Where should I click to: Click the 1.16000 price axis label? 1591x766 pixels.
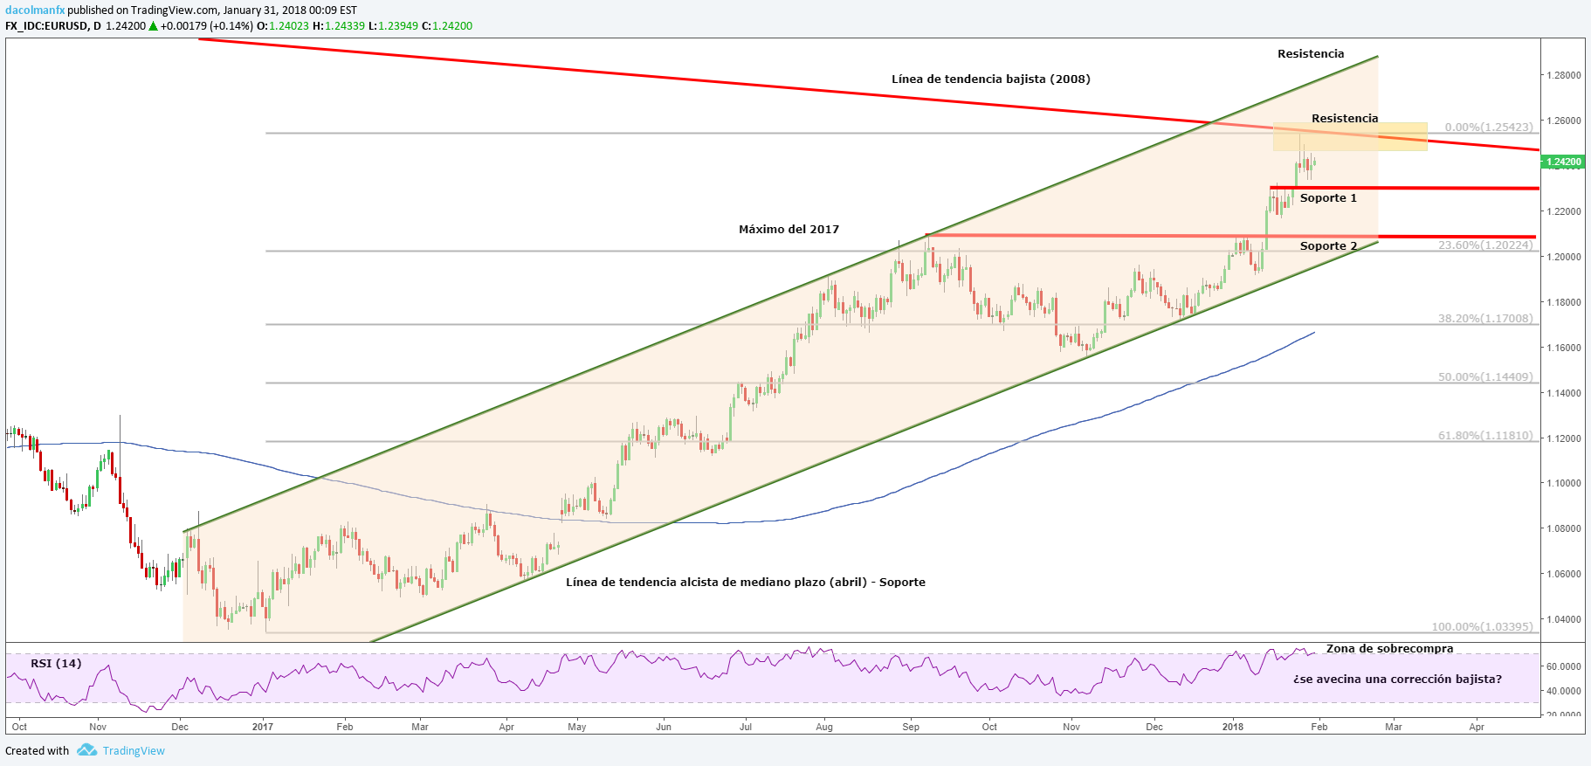(x=1563, y=348)
